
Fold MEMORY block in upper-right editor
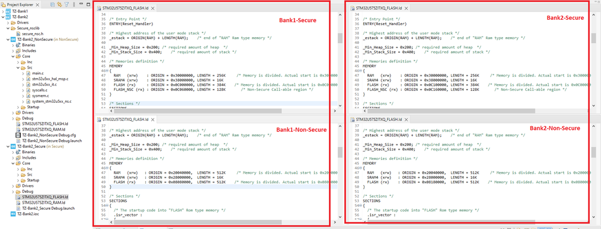(x=361, y=71)
